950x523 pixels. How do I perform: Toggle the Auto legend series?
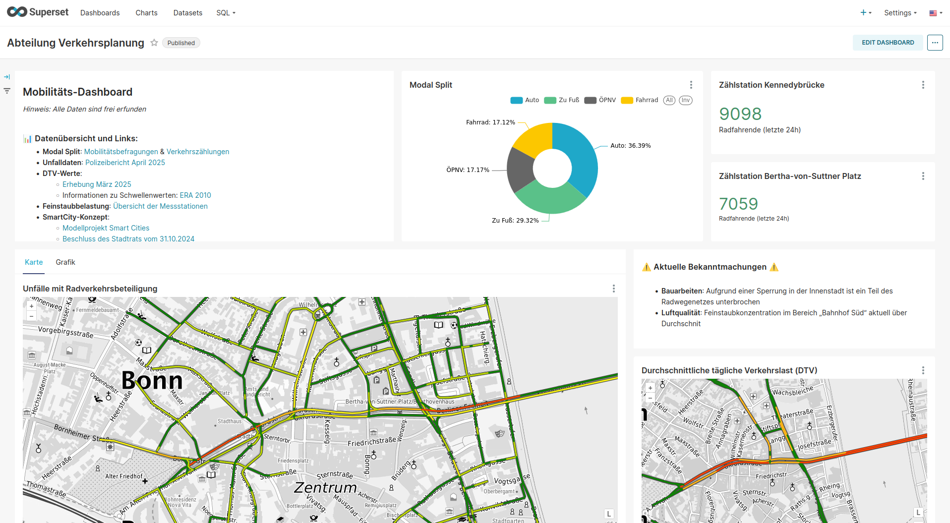[x=525, y=100]
